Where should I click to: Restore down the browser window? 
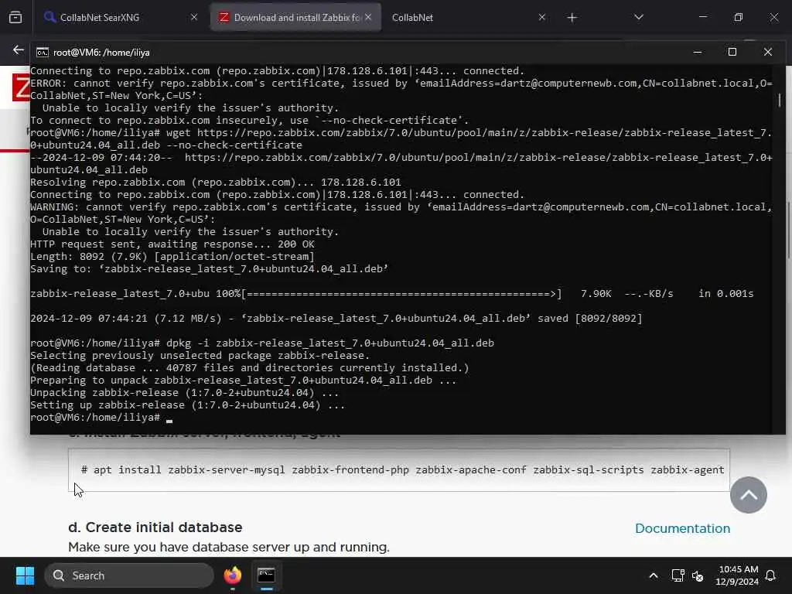[739, 17]
